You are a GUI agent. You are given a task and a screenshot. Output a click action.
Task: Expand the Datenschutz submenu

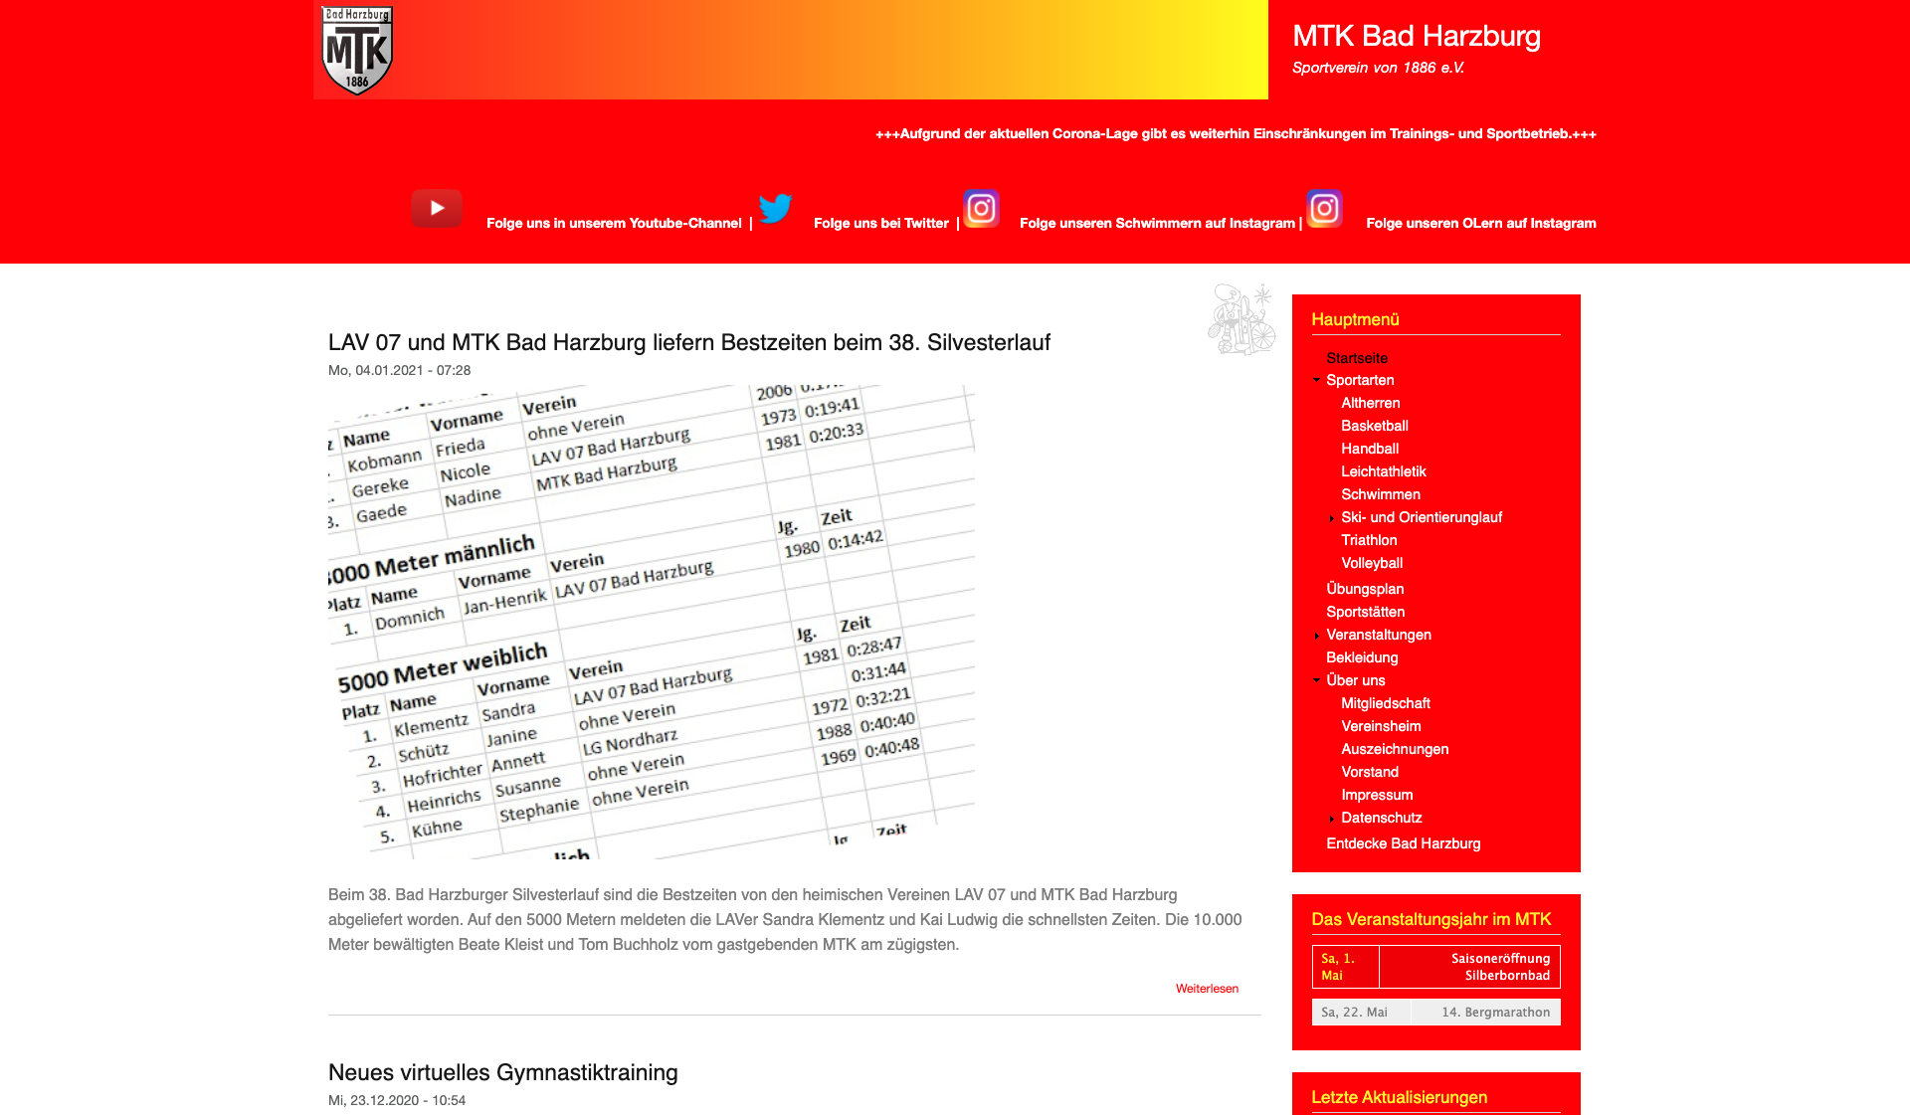(x=1332, y=818)
